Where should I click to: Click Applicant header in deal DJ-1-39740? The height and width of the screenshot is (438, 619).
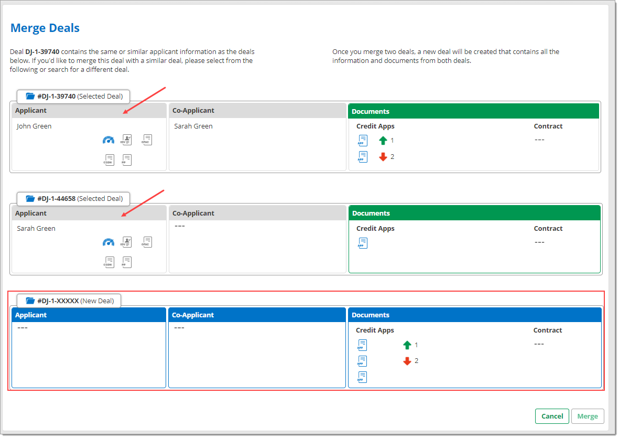(x=89, y=111)
